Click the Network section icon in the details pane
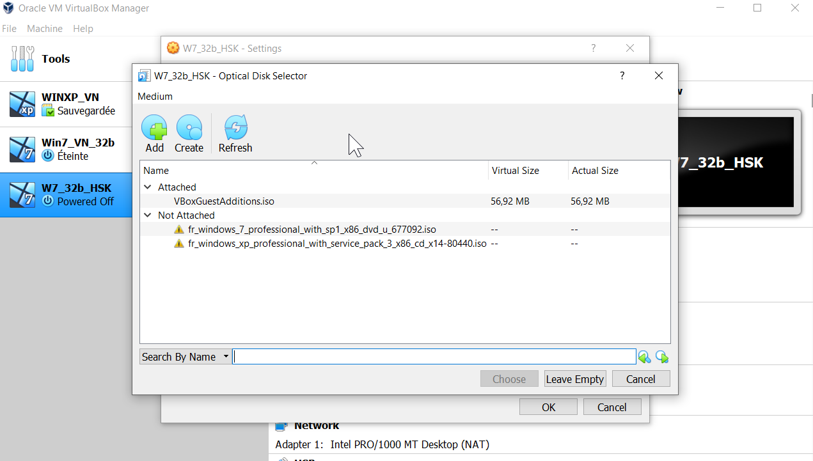The width and height of the screenshot is (813, 461). (280, 426)
